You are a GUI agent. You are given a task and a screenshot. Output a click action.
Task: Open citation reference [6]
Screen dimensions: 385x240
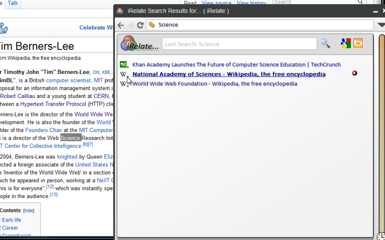[85, 144]
